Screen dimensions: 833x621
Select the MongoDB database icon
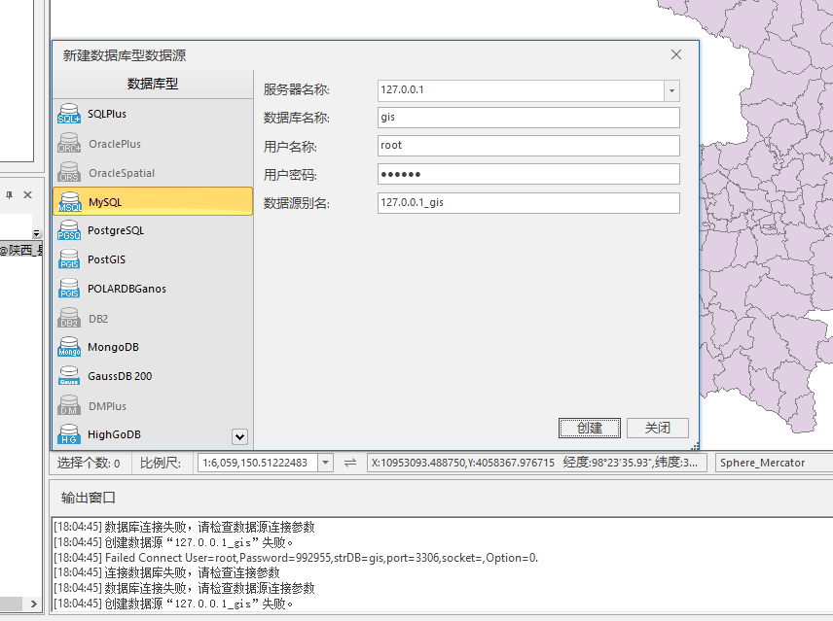[69, 347]
